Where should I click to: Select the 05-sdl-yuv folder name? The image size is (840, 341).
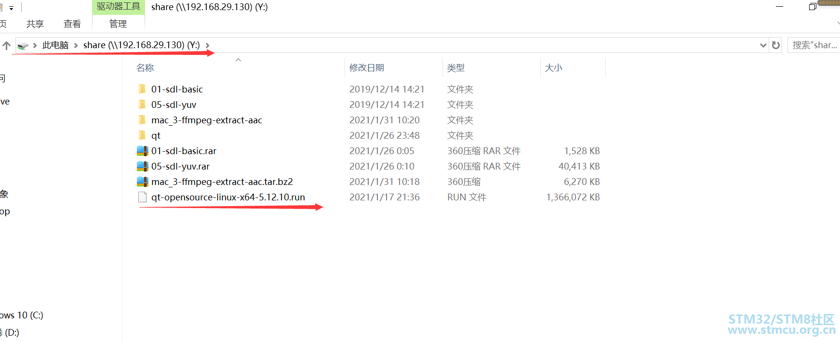tap(173, 105)
